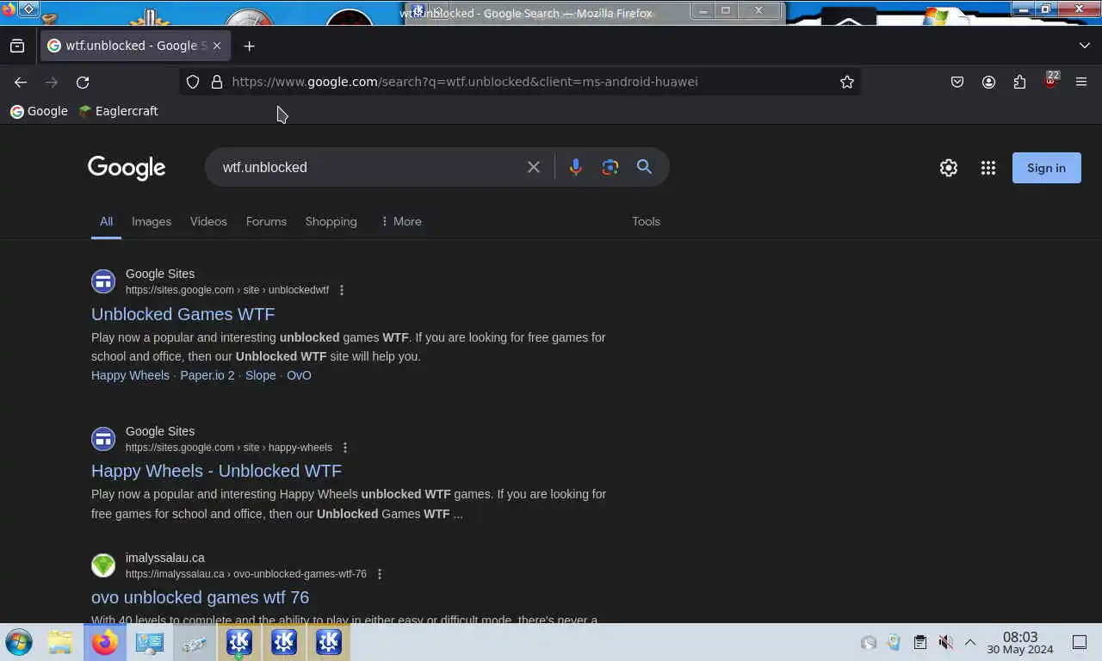Viewport: 1102px width, 661px height.
Task: Go to Google home via logo
Action: (x=127, y=168)
